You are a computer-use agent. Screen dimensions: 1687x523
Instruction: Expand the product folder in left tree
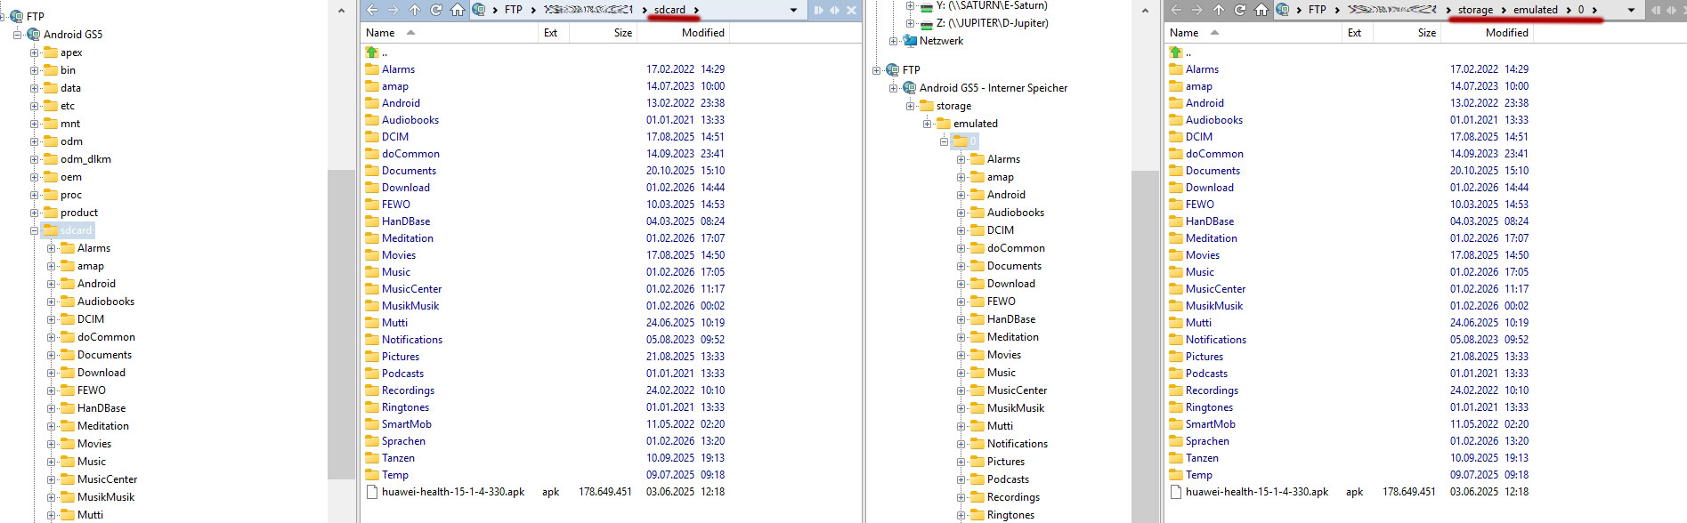point(35,213)
